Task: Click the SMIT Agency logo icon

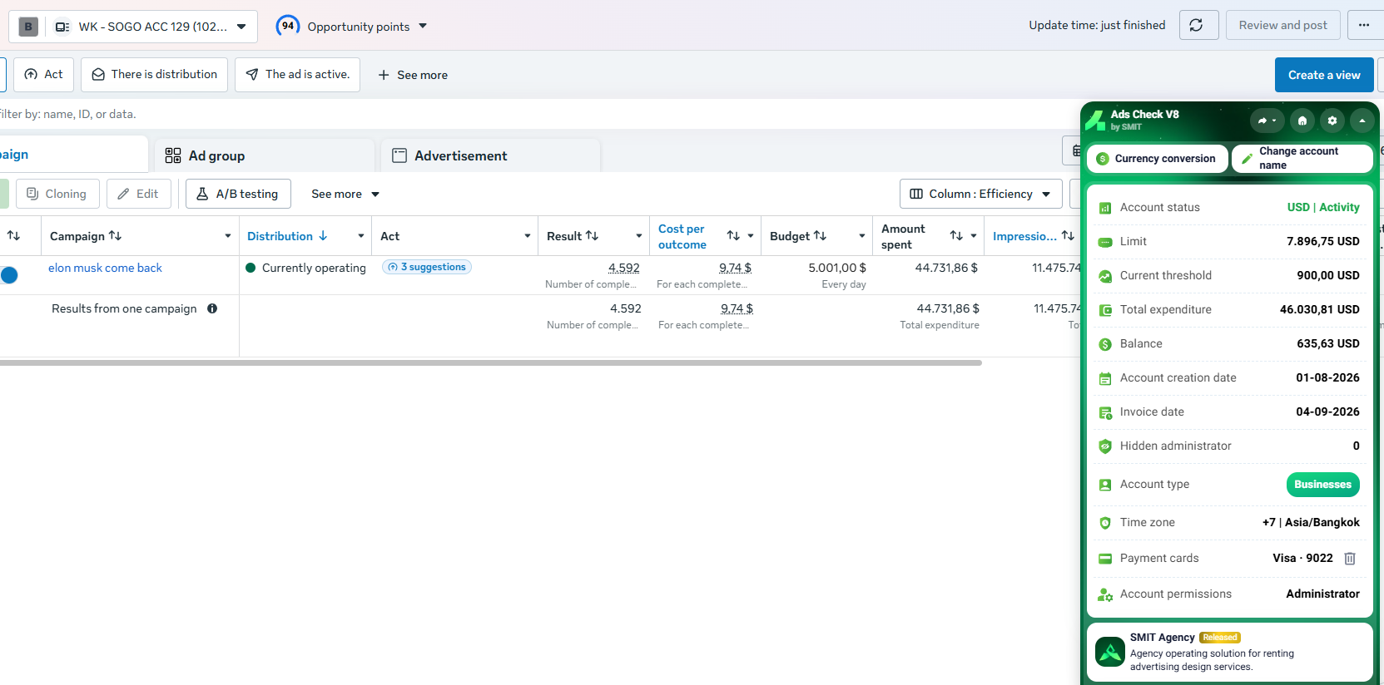Action: click(1110, 652)
